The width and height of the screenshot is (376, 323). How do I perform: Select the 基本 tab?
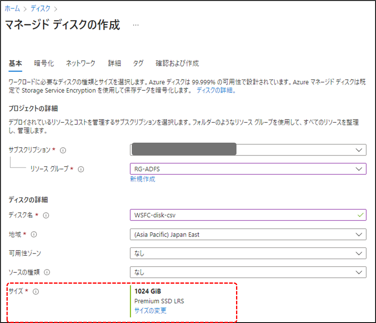[15, 64]
